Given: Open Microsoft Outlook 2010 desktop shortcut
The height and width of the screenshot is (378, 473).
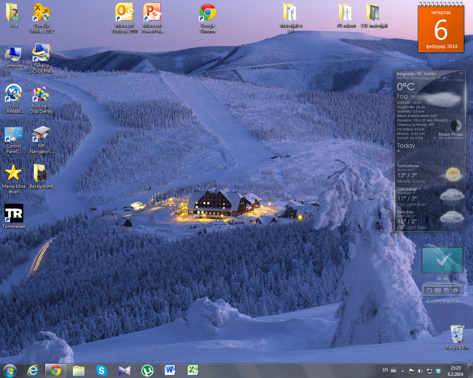Looking at the screenshot, I should click(125, 18).
